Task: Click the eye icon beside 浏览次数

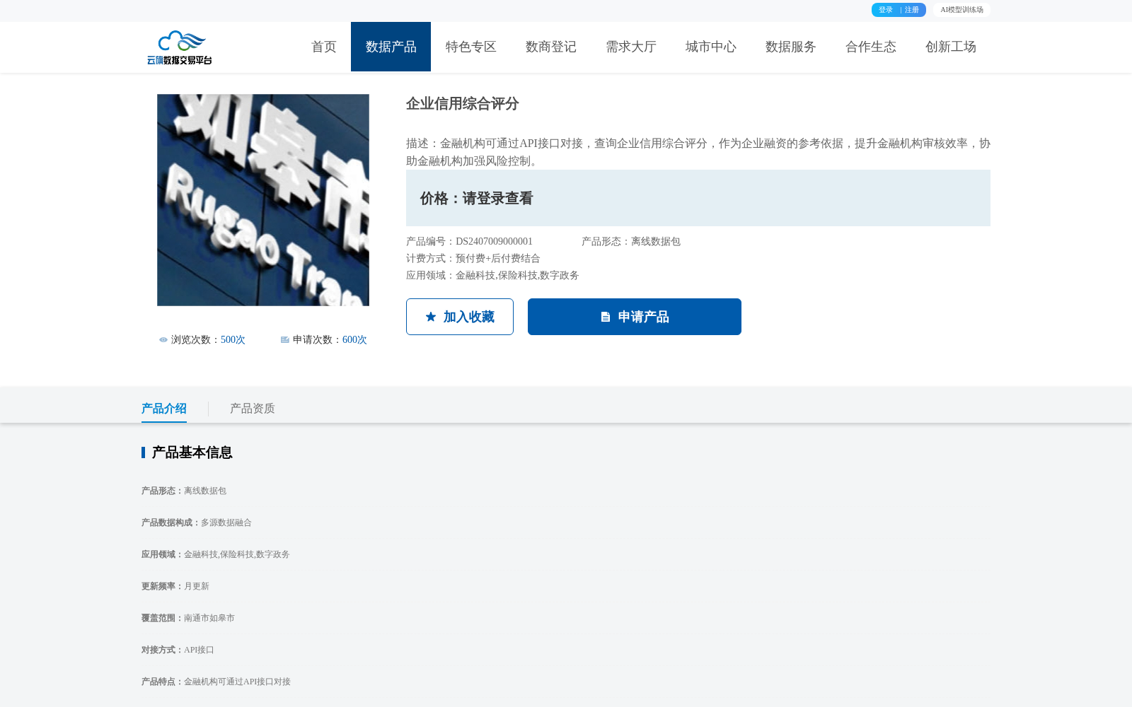Action: click(x=163, y=340)
